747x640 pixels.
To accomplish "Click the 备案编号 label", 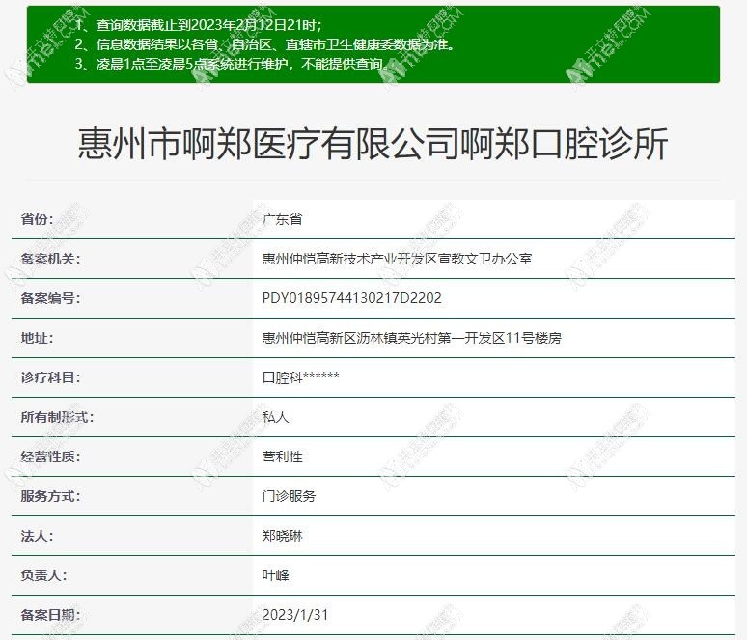I will [50, 298].
